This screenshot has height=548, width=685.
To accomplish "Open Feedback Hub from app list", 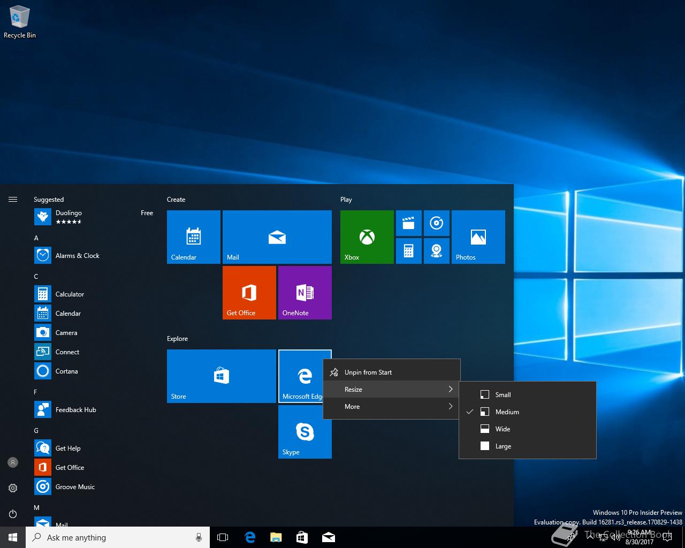I will tap(75, 410).
